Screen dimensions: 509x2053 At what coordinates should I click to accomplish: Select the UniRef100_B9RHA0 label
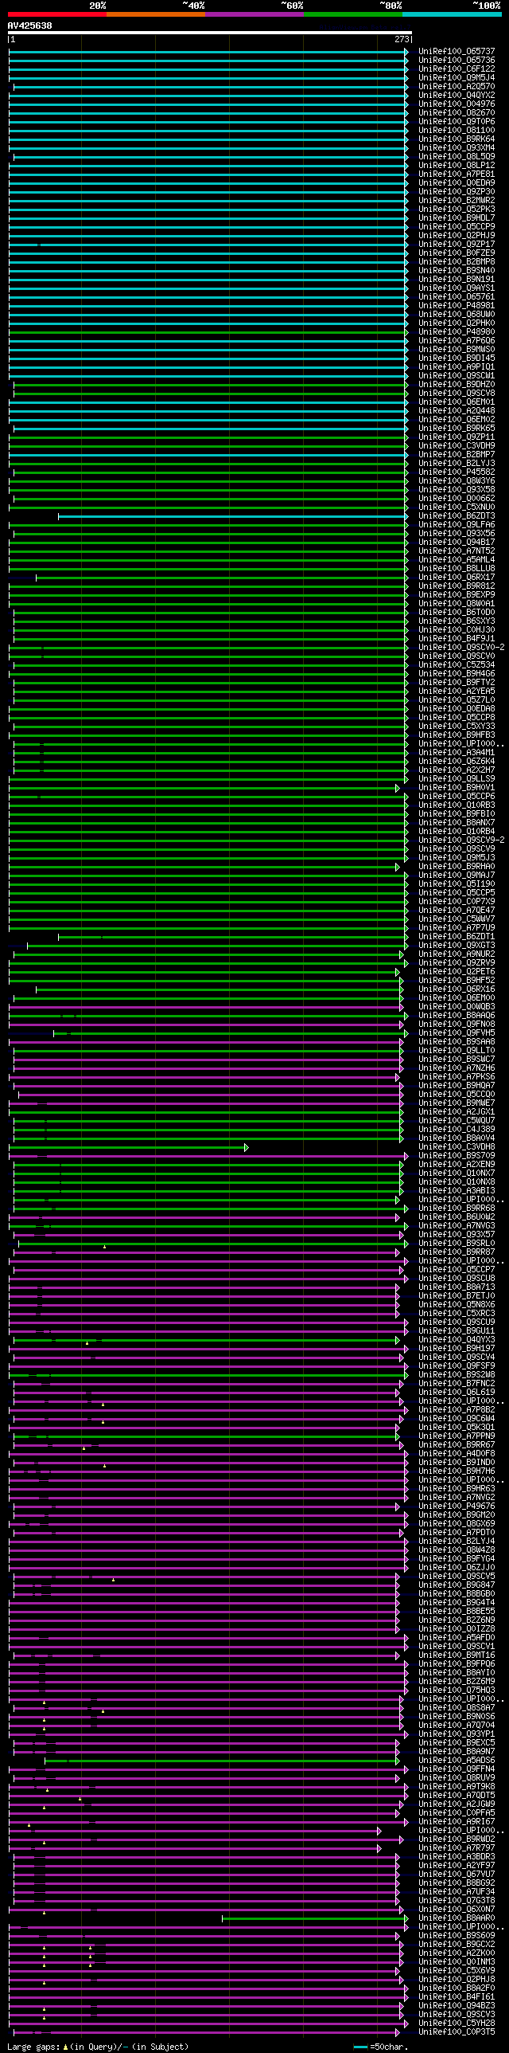pyautogui.click(x=457, y=867)
